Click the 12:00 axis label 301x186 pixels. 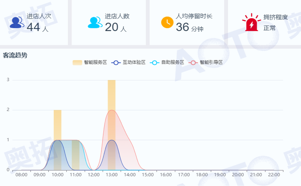[93, 175]
